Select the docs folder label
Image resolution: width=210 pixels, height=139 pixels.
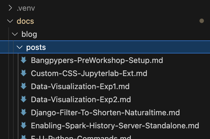coord(25,21)
